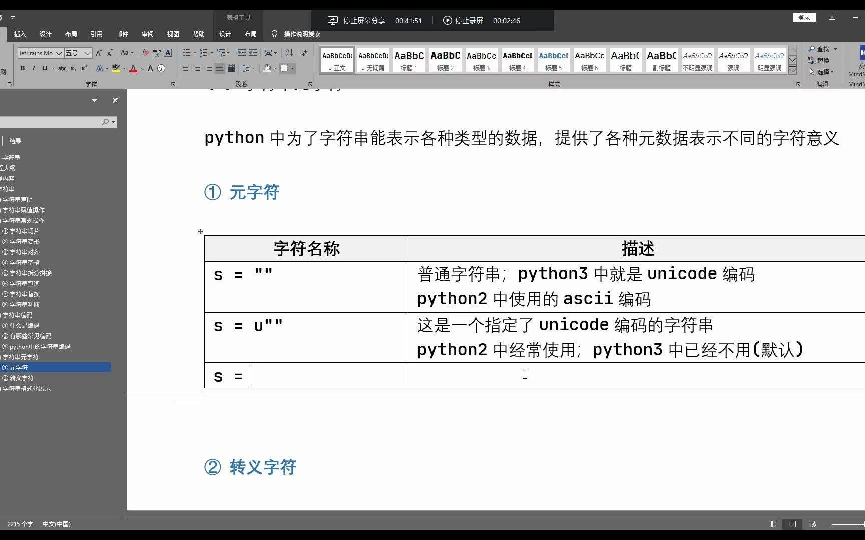The width and height of the screenshot is (865, 540).
Task: Switch to web layout view in status bar
Action: 812,524
